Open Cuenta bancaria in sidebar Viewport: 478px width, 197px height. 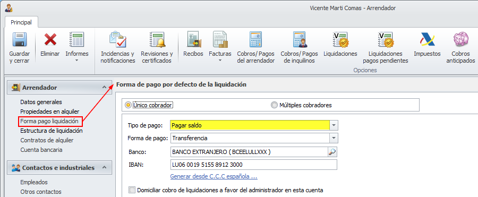click(41, 150)
